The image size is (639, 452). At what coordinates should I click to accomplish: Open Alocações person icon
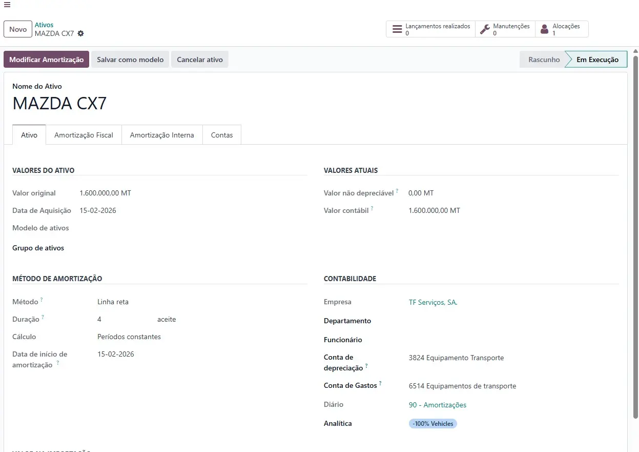click(544, 29)
